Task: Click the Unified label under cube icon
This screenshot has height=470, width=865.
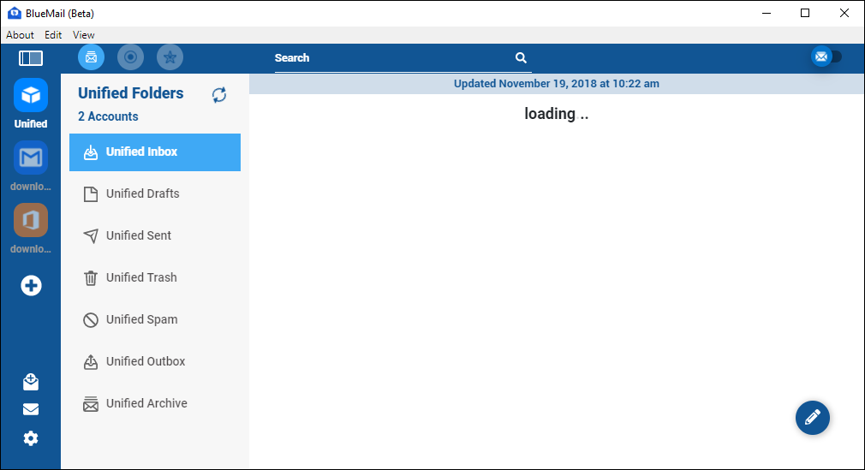Action: pyautogui.click(x=31, y=123)
